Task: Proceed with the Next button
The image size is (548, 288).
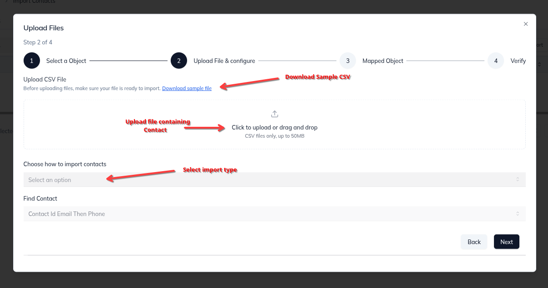Action: click(506, 242)
